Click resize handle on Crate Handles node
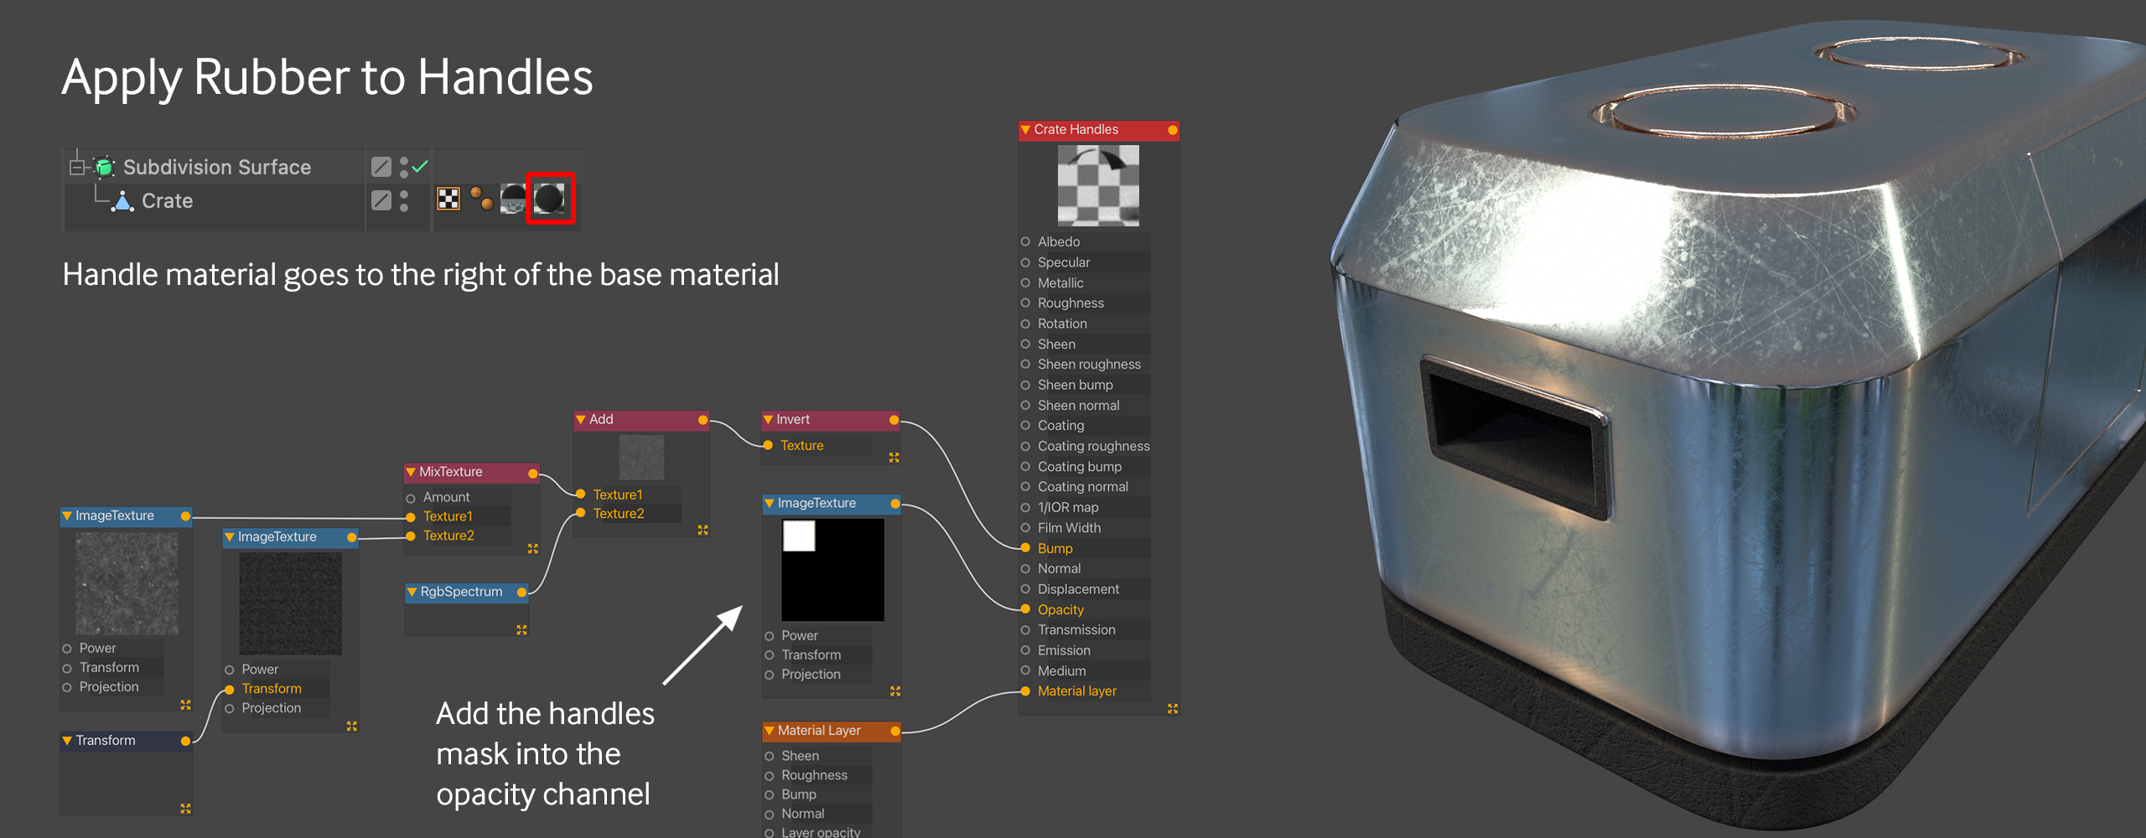This screenshot has height=838, width=2146. [x=1172, y=709]
